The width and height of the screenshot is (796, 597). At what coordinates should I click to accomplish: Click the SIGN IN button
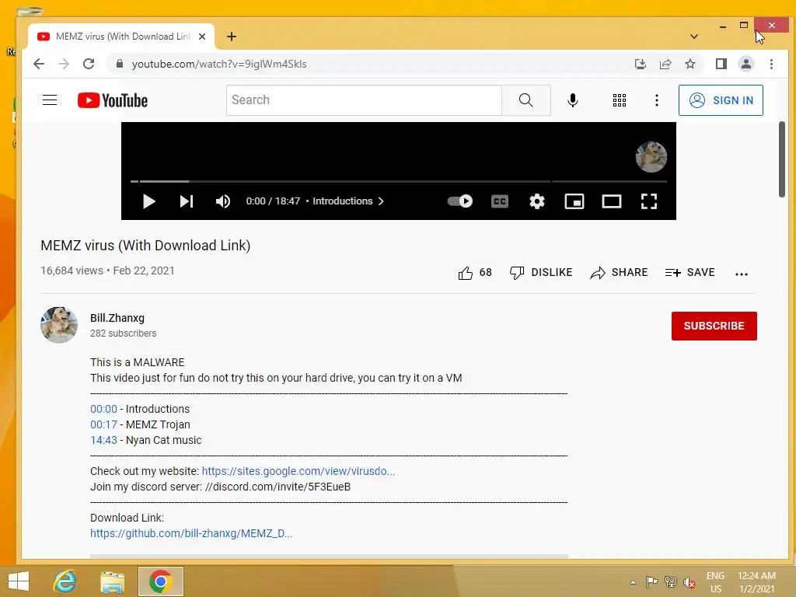click(x=721, y=100)
